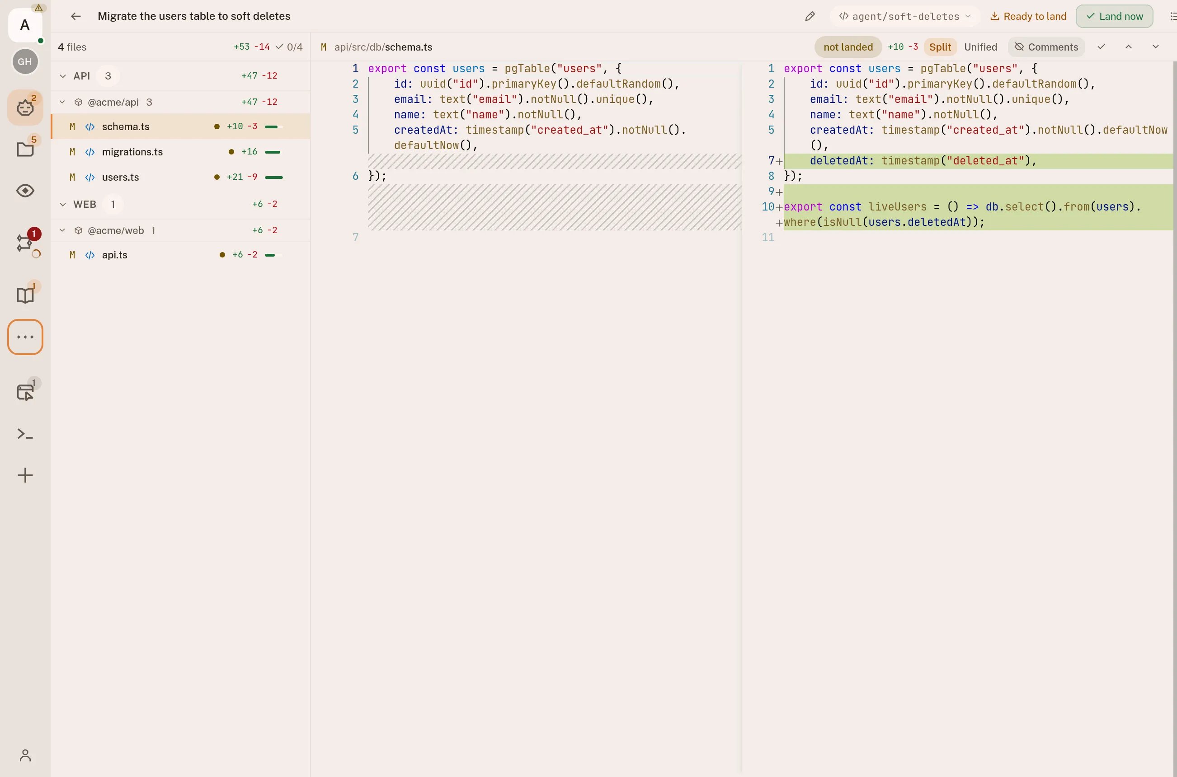The image size is (1177, 777).
Task: Click the count badge '3' beside API
Action: click(108, 76)
